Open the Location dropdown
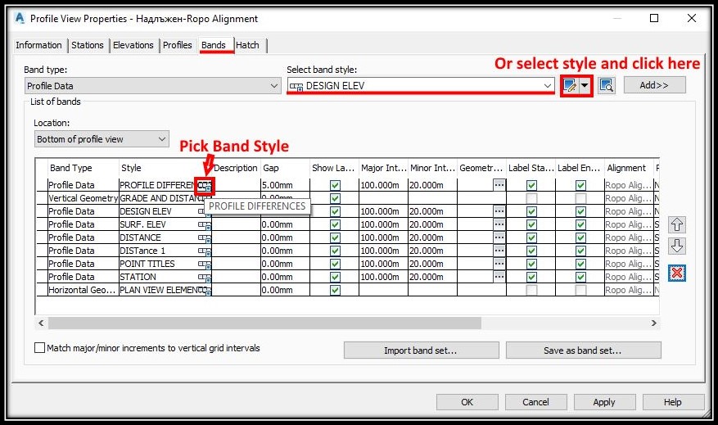This screenshot has height=425, width=718. [102, 138]
